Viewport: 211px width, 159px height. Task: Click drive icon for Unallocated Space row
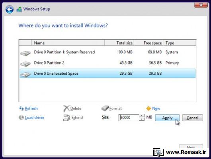click(25, 74)
